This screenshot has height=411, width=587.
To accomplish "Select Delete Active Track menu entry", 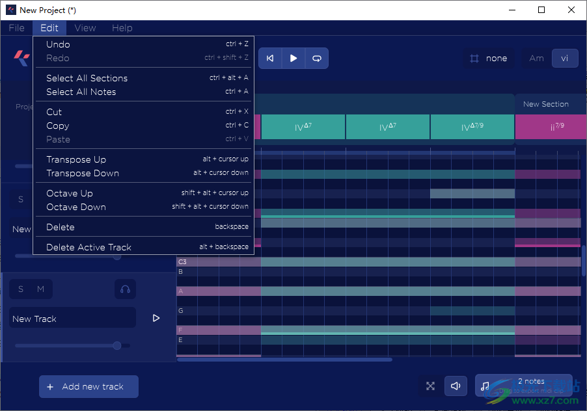I will point(89,247).
